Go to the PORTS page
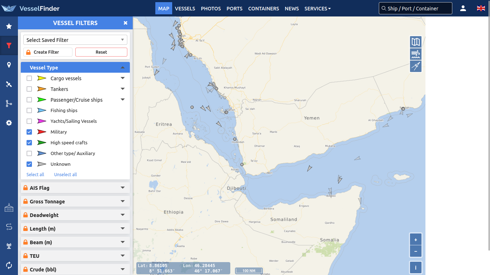Viewport: 490px width, 275px height. click(235, 8)
